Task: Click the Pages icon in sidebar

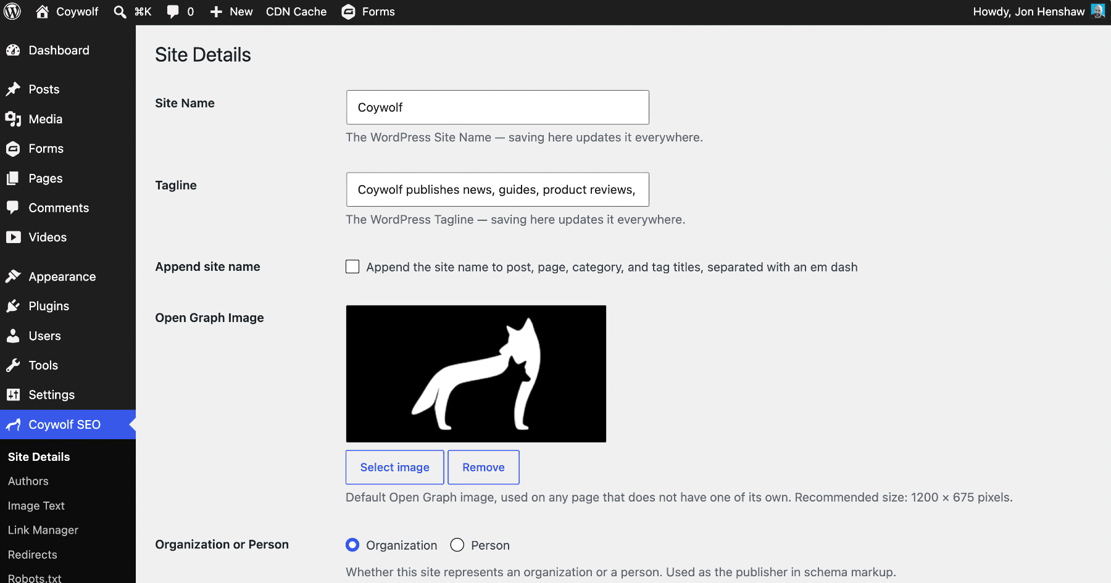Action: [13, 178]
